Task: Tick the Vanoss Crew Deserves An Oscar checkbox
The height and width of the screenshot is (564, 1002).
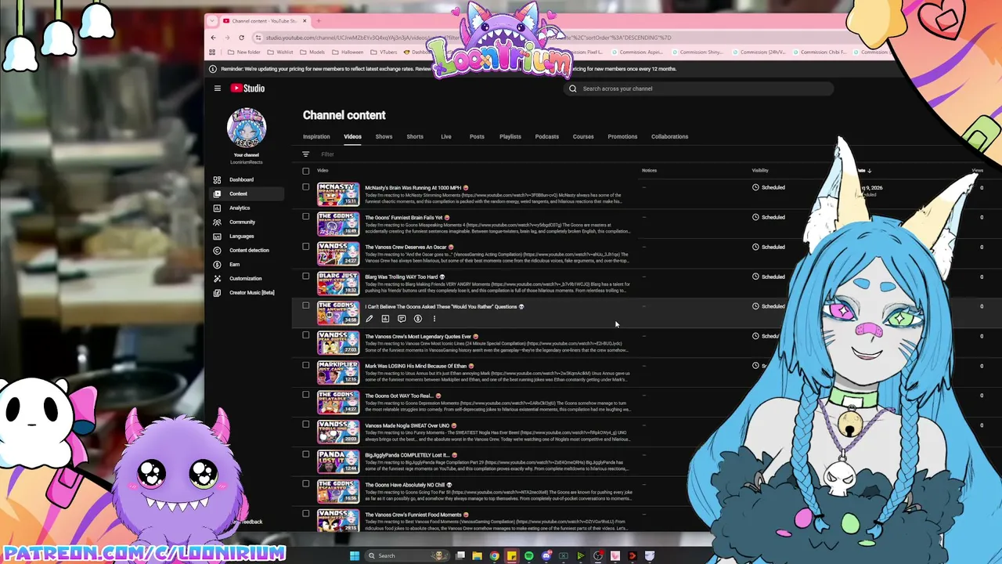Action: click(x=306, y=247)
